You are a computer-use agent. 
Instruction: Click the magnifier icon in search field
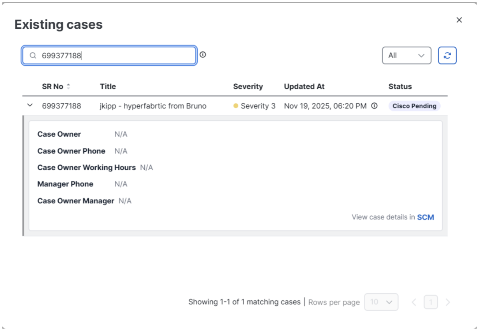click(33, 56)
